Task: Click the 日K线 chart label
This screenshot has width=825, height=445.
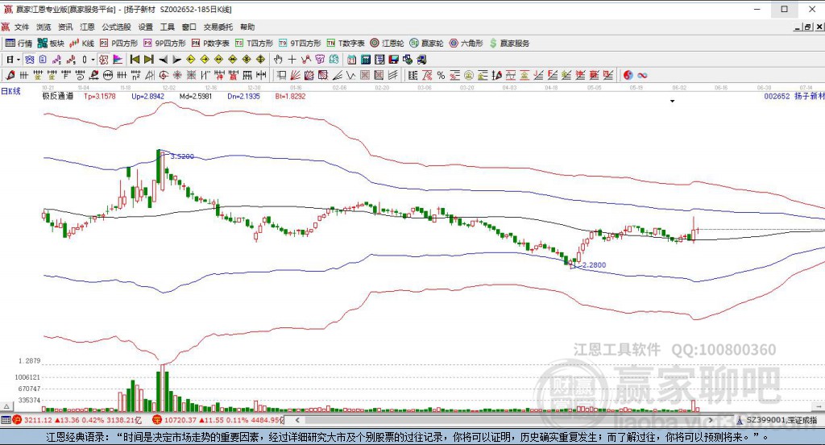Action: pyautogui.click(x=10, y=91)
